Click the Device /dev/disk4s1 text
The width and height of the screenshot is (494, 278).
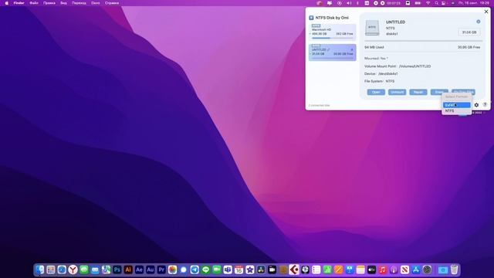[381, 74]
